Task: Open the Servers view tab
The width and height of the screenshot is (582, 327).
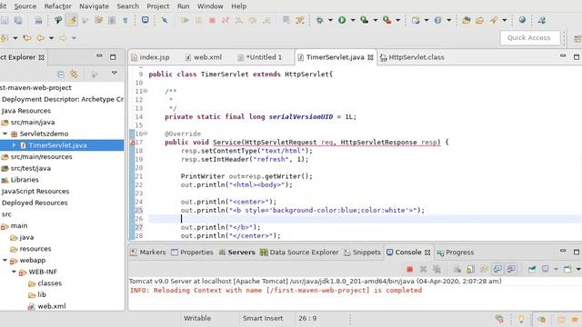Action: [x=236, y=253]
